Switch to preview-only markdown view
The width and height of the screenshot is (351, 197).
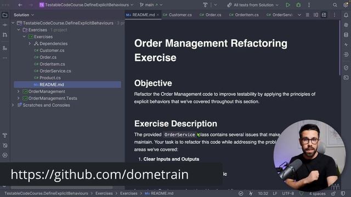(x=324, y=15)
